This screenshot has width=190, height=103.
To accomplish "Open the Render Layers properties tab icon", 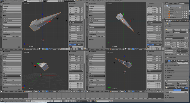I will [x=172, y=21].
